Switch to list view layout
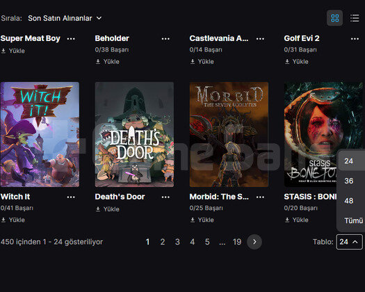This screenshot has width=365, height=292. pos(355,18)
